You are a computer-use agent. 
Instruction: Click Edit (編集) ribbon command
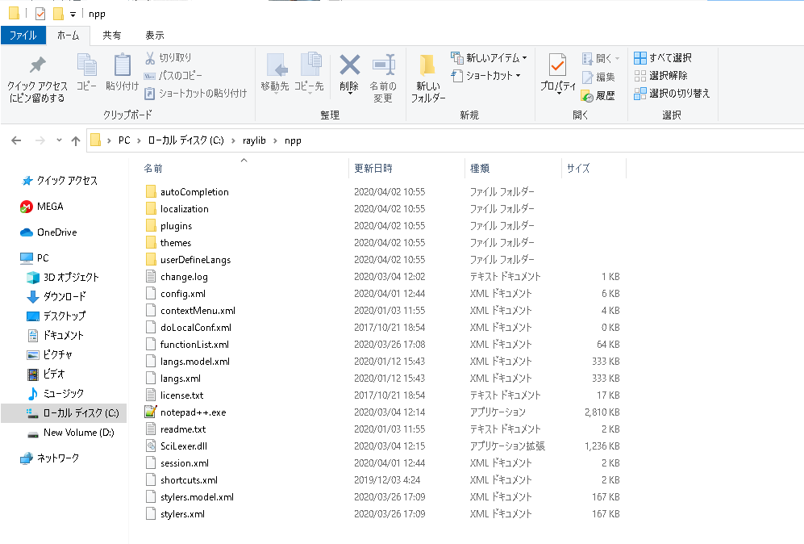pyautogui.click(x=598, y=77)
